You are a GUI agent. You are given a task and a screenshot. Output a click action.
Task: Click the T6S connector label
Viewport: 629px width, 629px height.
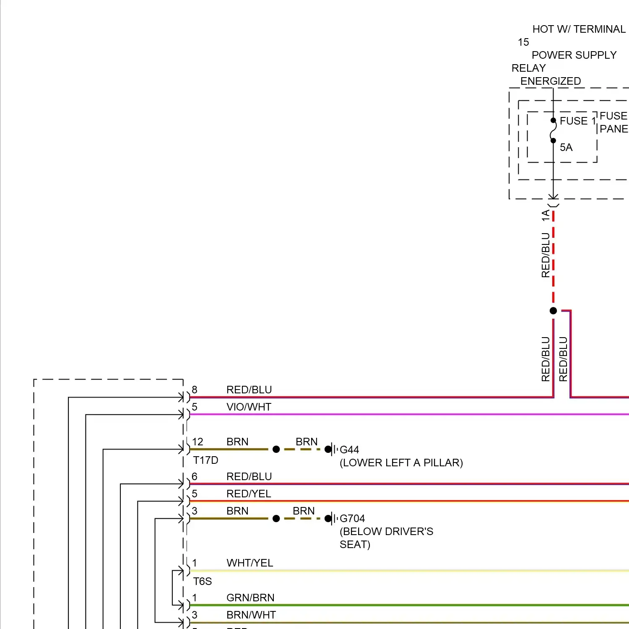pyautogui.click(x=203, y=582)
